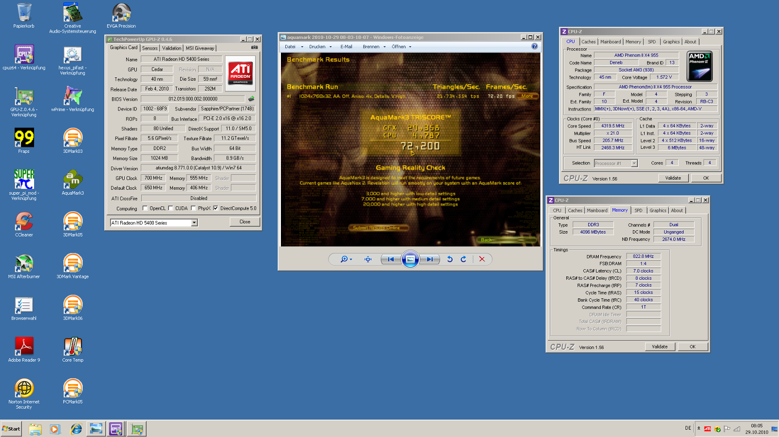This screenshot has width=779, height=437.
Task: Open MSI Giveaway tab in GPU-Z
Action: (200, 48)
